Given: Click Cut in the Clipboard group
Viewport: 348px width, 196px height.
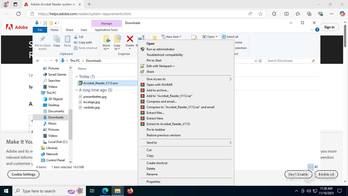Looking at the screenshot, I should 79,37.
